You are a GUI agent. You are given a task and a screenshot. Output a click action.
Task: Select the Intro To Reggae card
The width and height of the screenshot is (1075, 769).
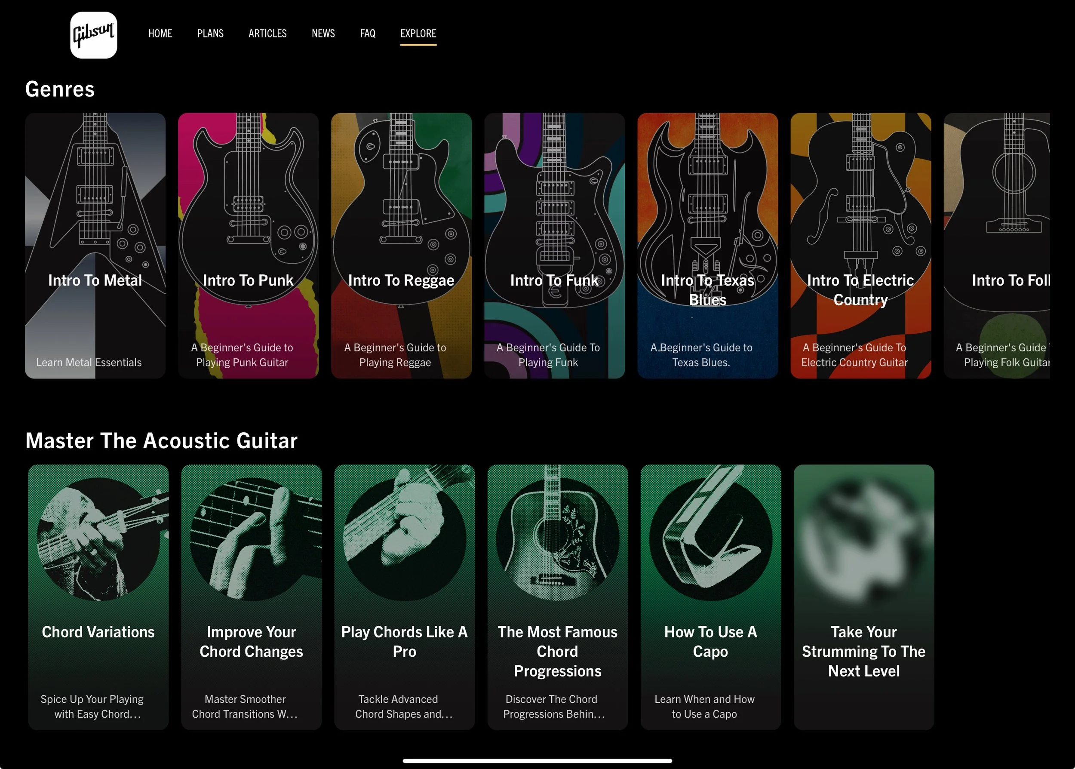[x=401, y=245]
